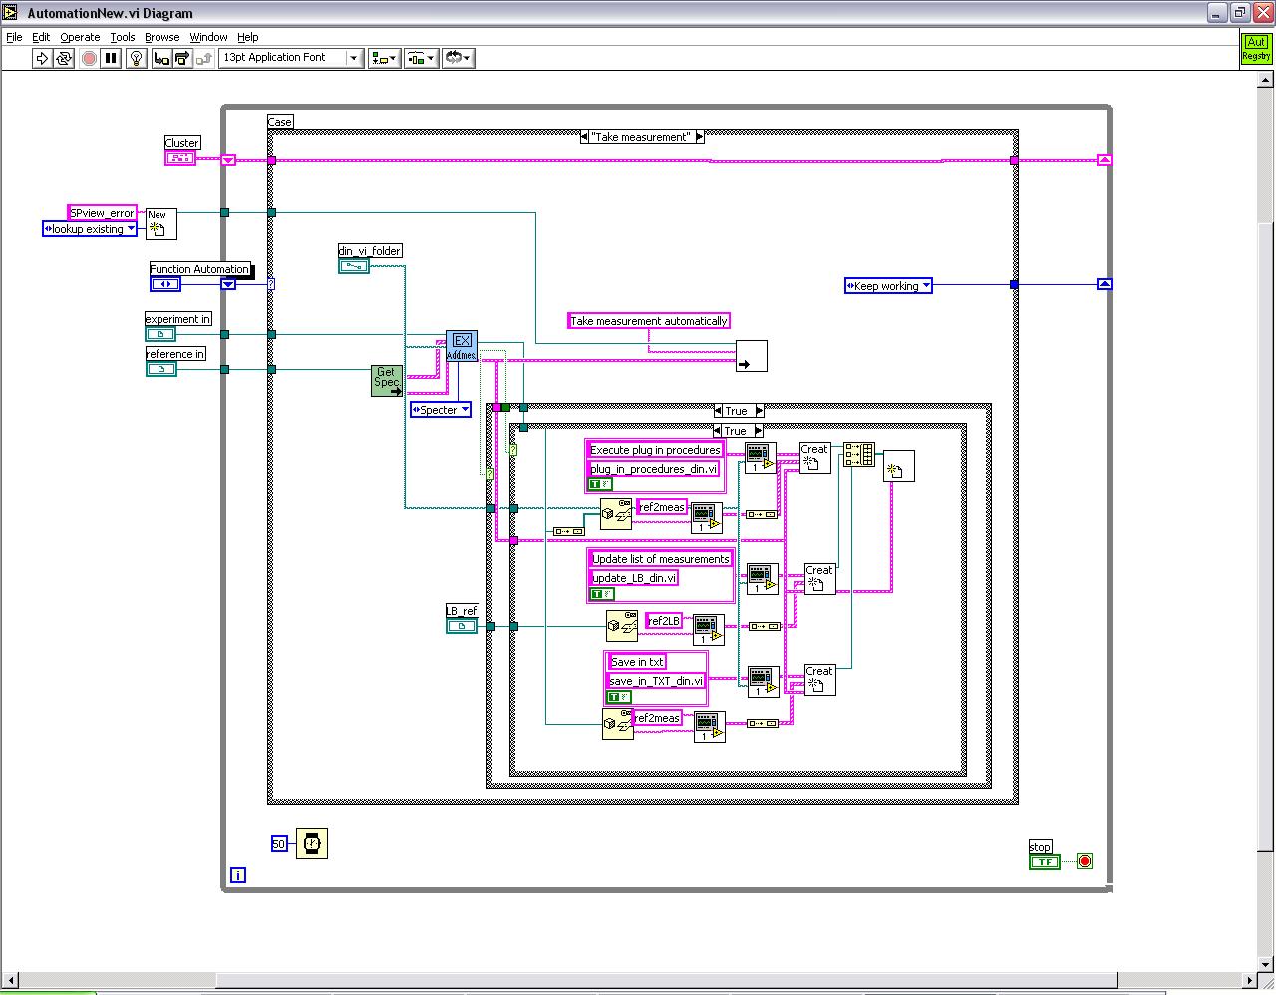
Task: Select the Update list of measurements string
Action: (x=661, y=559)
